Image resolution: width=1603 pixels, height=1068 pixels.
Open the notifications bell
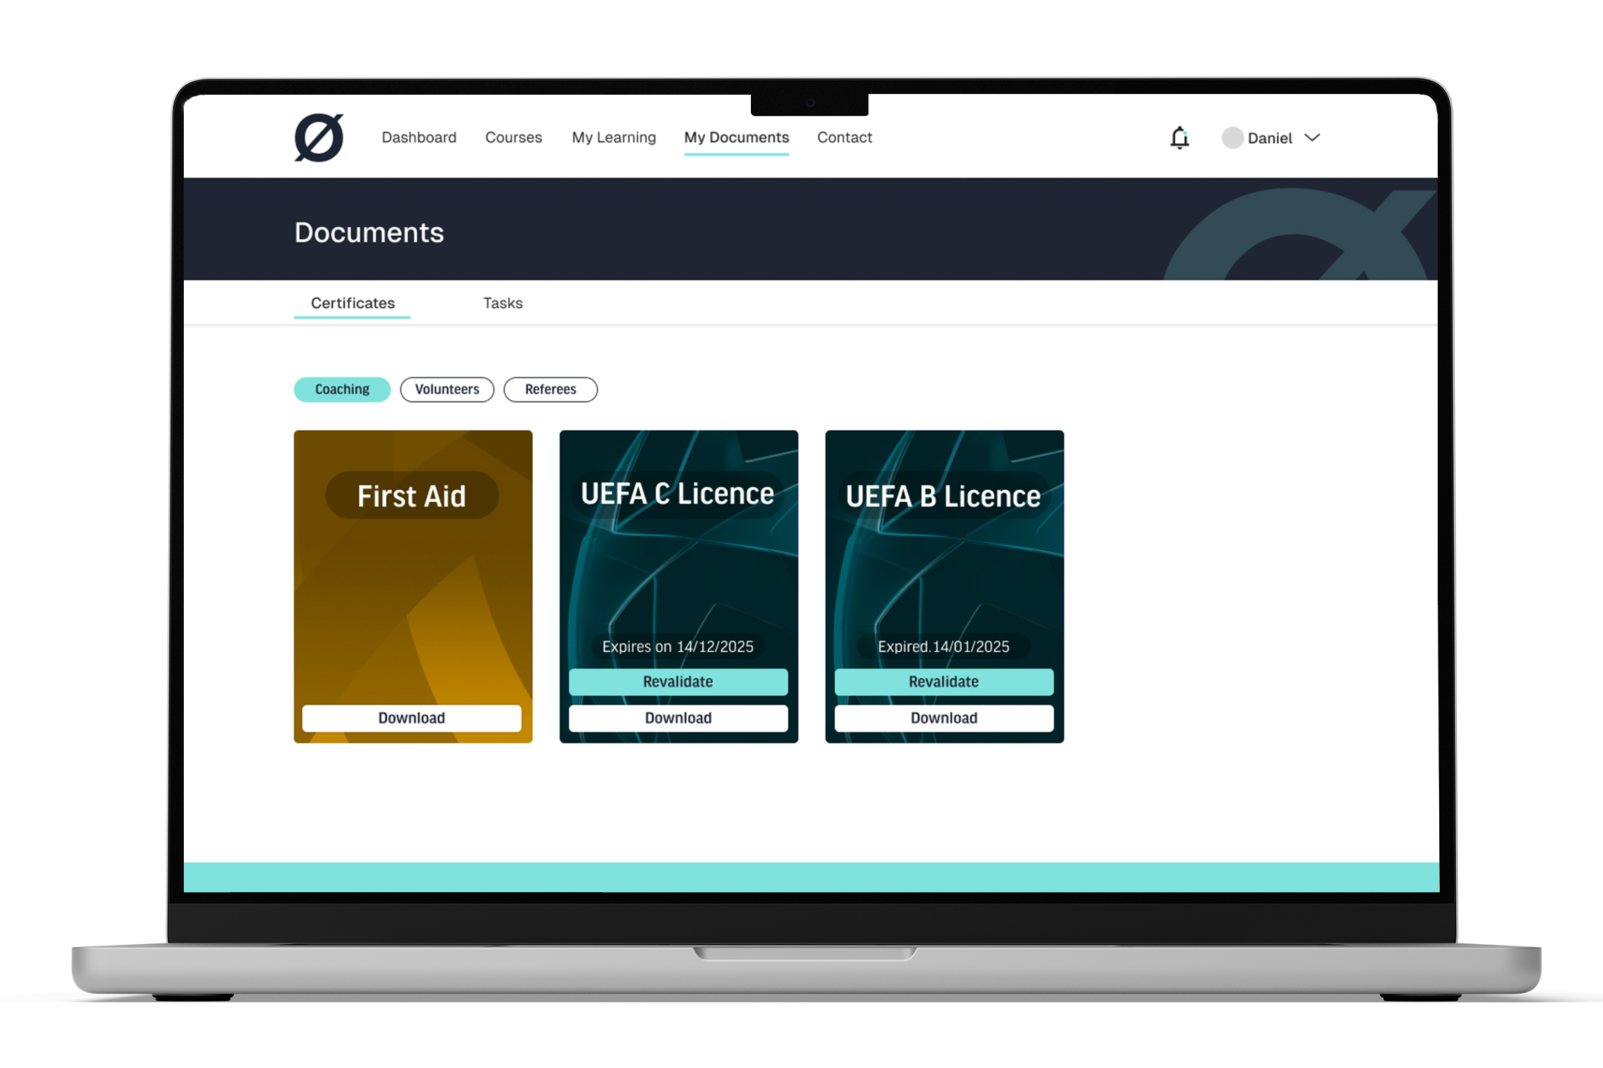(1180, 137)
